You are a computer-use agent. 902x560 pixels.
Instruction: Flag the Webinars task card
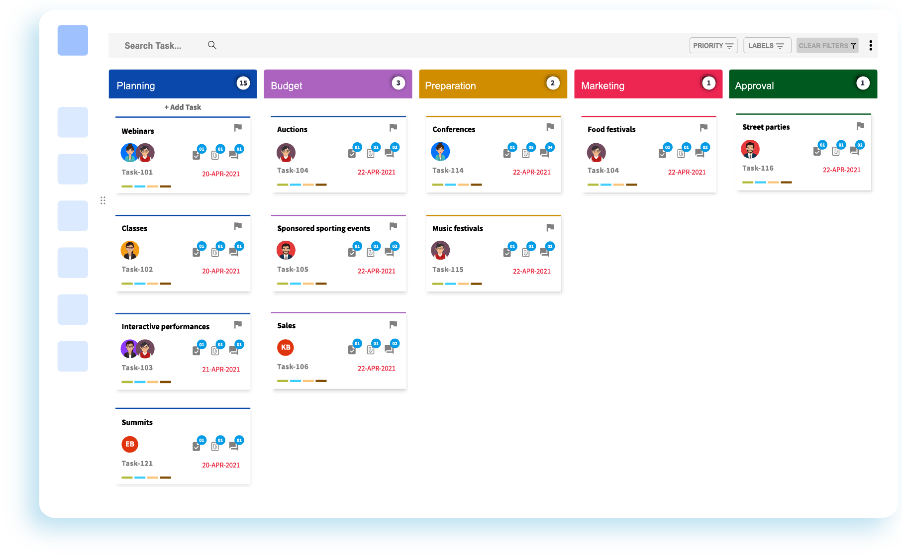tap(238, 128)
